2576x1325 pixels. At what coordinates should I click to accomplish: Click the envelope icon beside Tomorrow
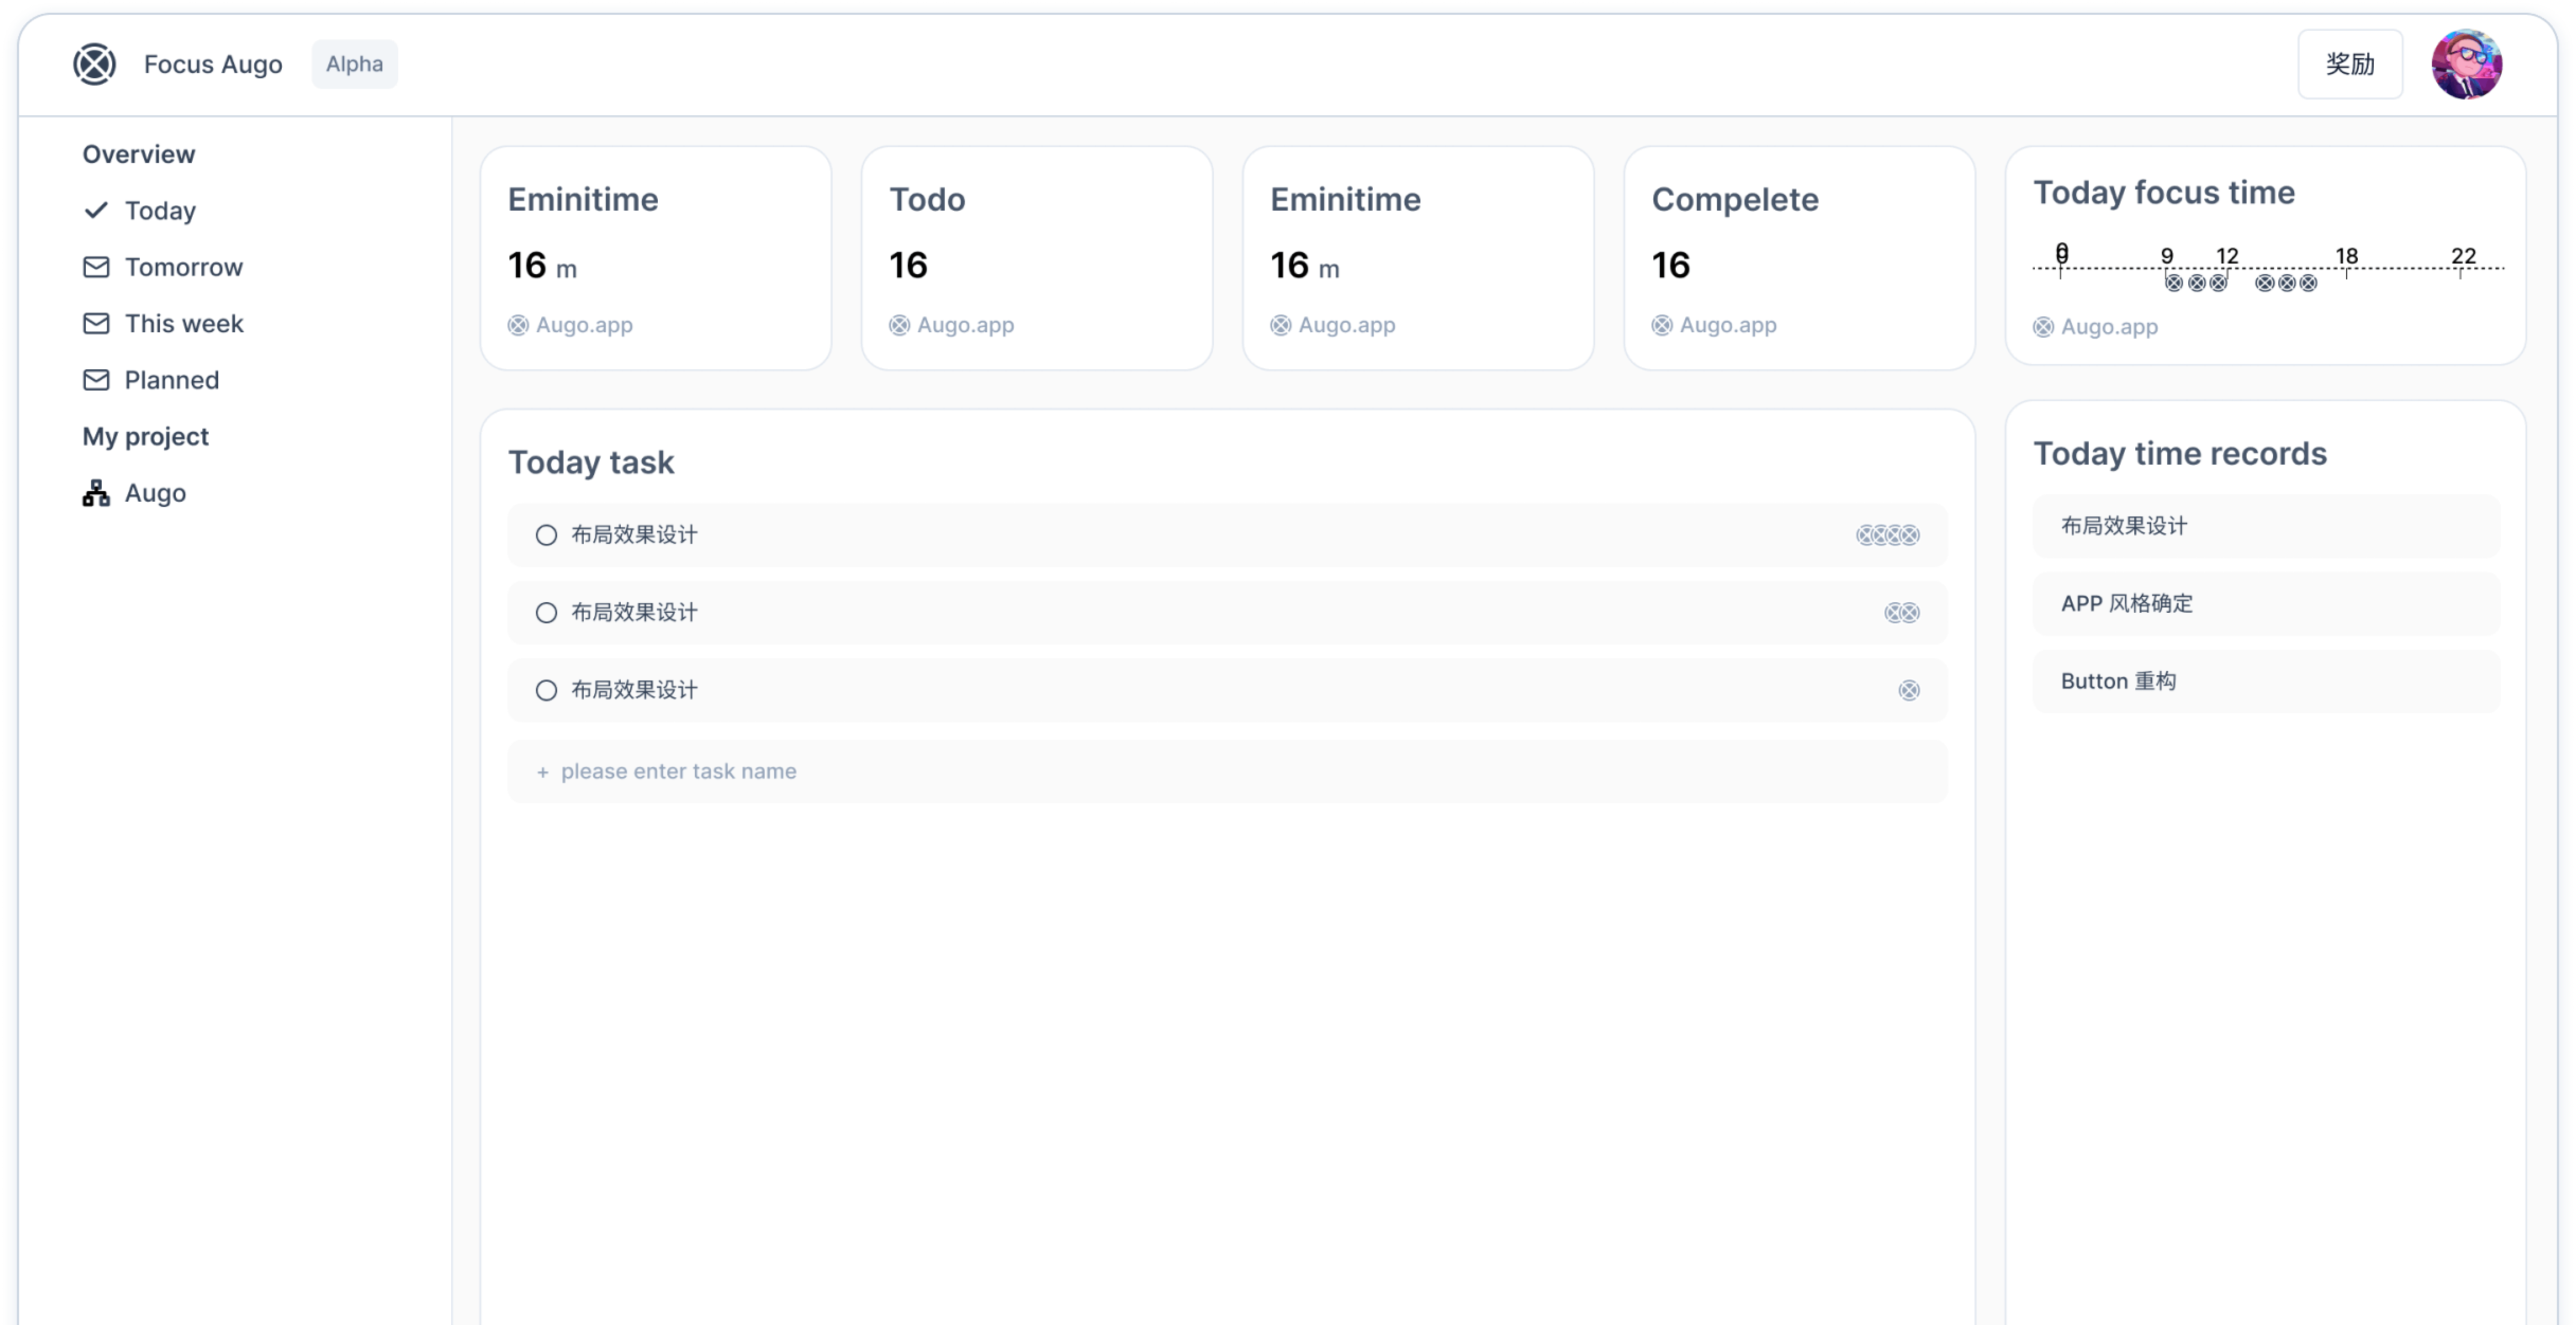coord(96,267)
